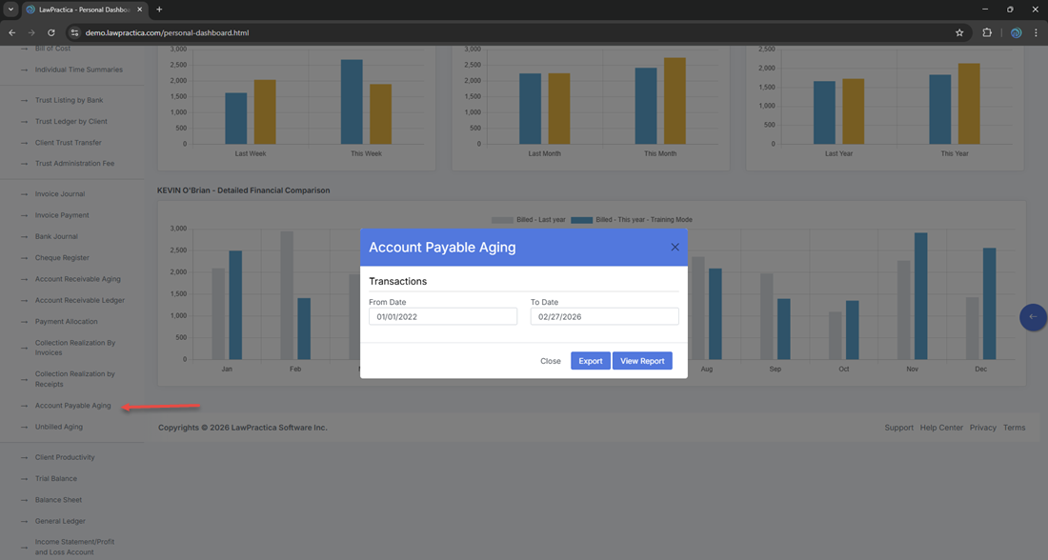Click the blue floating back-arrow button
Screen dimensions: 1048x560
(x=1033, y=317)
